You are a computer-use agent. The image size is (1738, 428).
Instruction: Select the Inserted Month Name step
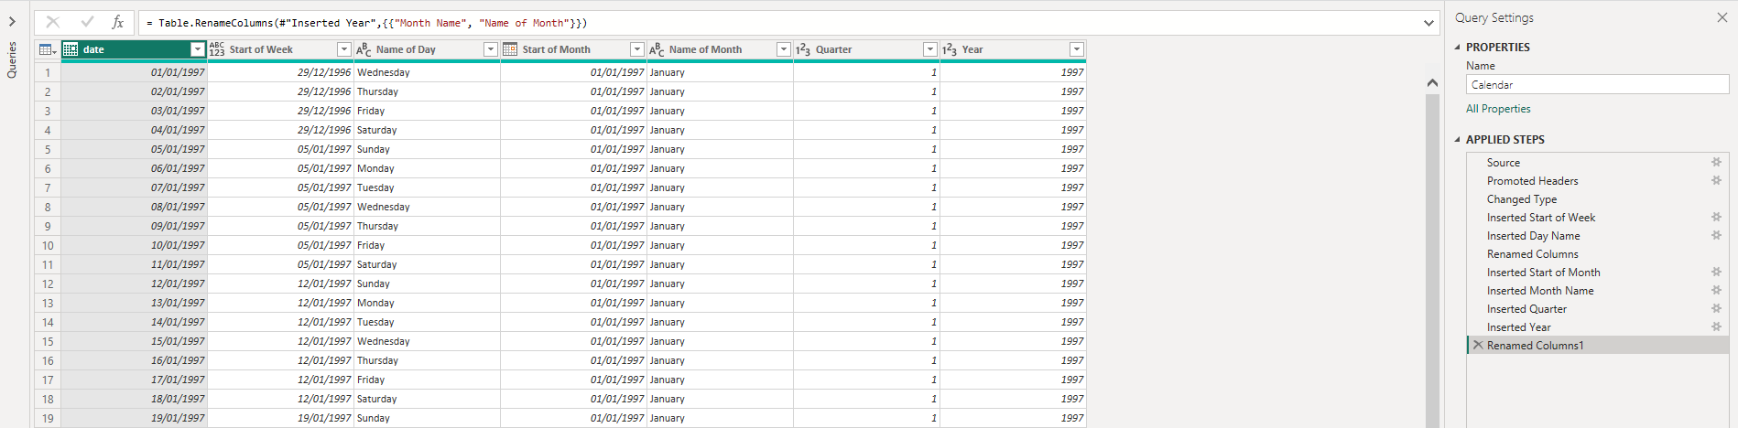(1539, 290)
